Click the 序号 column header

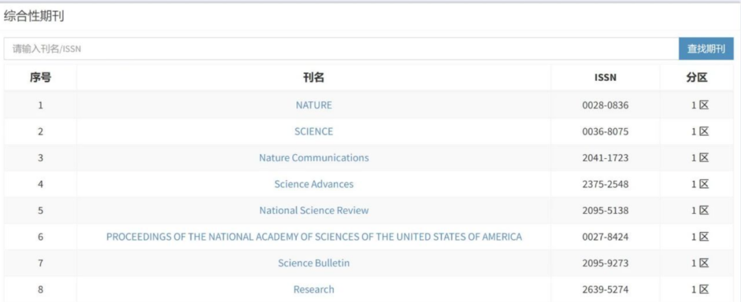coord(40,78)
